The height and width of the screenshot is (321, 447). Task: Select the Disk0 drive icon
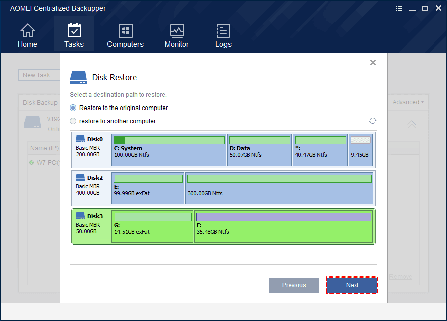[80, 139]
